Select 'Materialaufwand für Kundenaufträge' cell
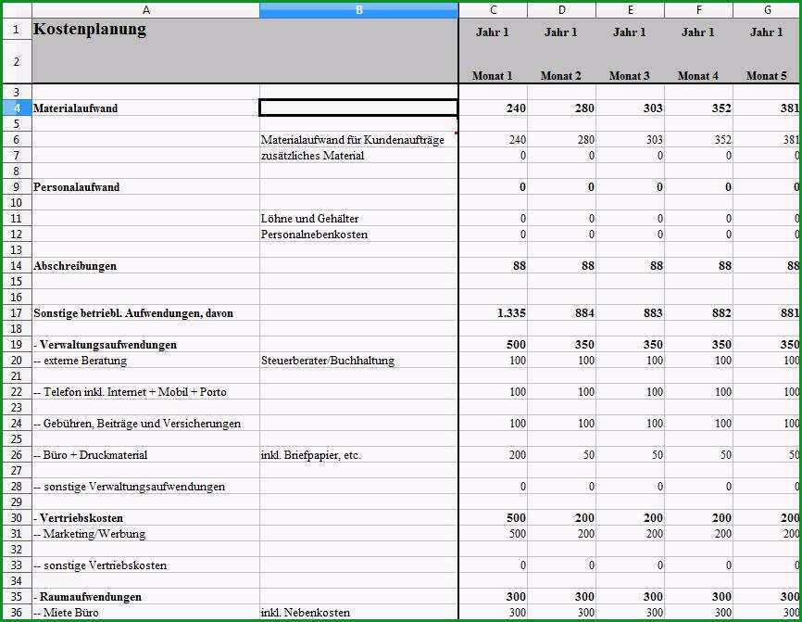Image resolution: width=802 pixels, height=622 pixels. 358,140
